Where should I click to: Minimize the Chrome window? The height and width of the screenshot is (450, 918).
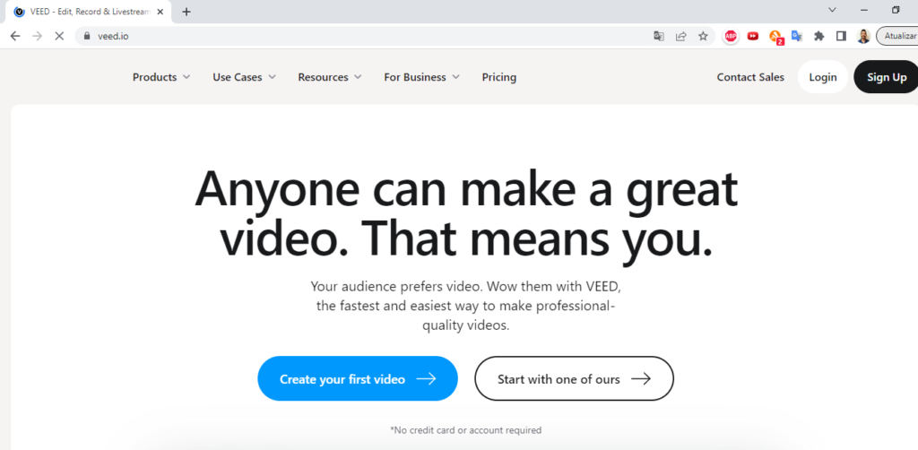(863, 10)
